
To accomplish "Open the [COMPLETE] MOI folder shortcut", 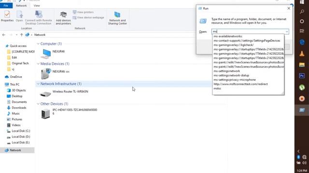I will [x=21, y=51].
